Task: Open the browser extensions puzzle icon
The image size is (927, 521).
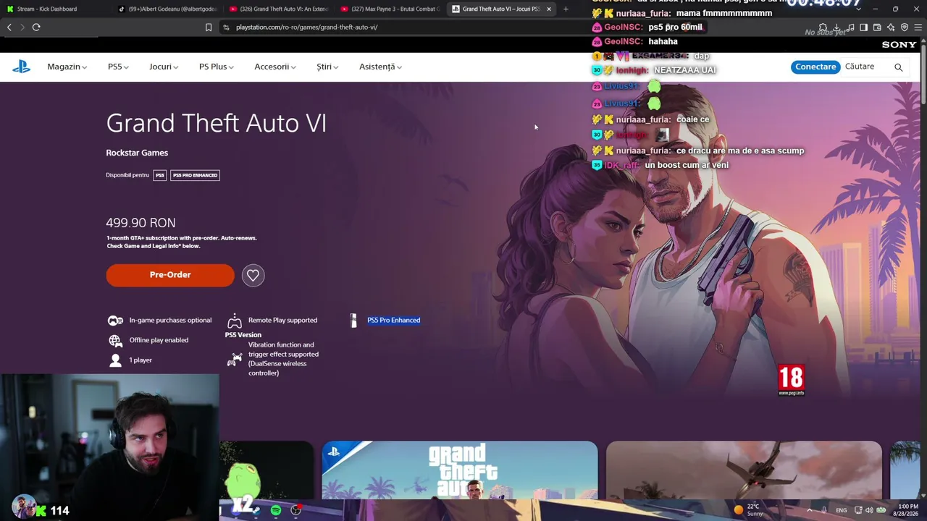Action: [x=823, y=27]
